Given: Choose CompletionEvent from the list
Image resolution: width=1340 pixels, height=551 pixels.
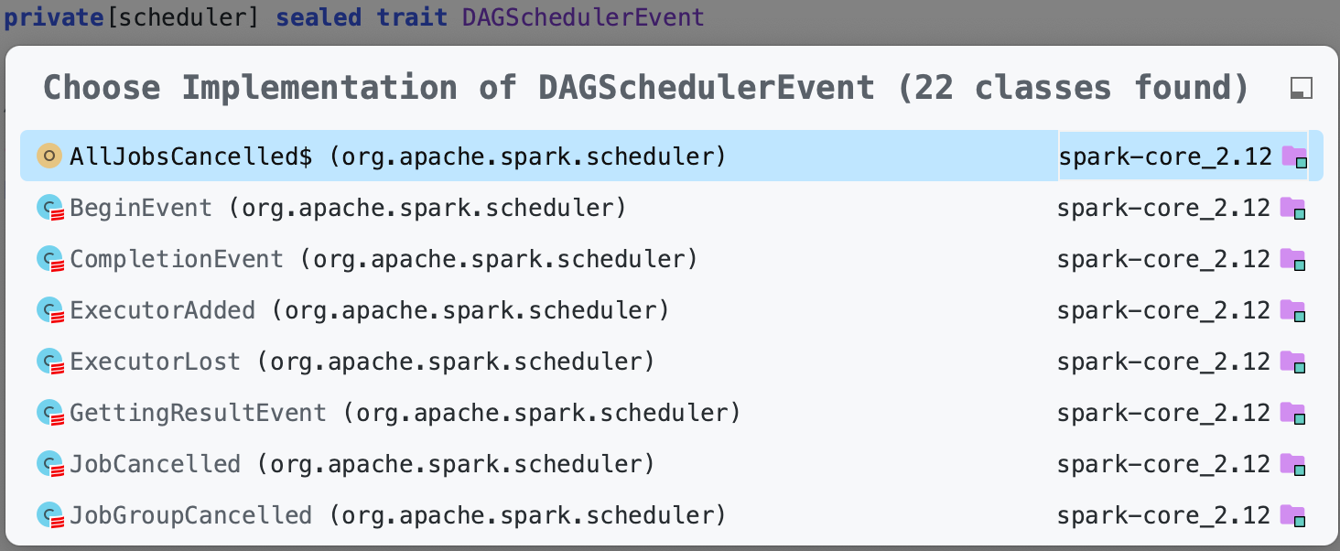Looking at the screenshot, I should tap(671, 259).
